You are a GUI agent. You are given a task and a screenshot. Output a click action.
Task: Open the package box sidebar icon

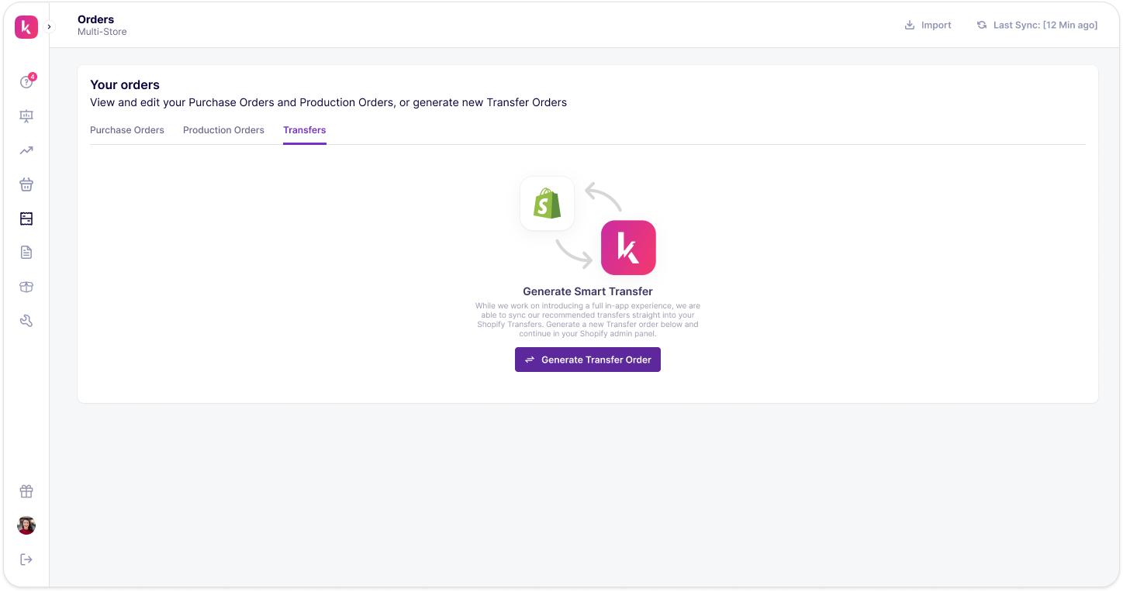tap(26, 287)
